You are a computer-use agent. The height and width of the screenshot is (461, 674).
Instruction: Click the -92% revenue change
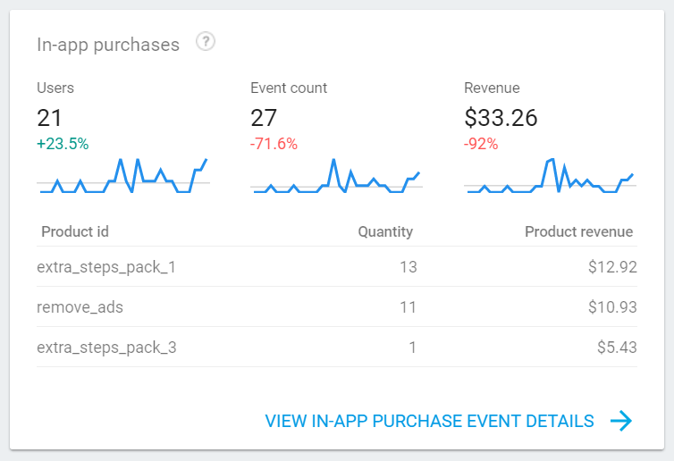[x=481, y=143]
